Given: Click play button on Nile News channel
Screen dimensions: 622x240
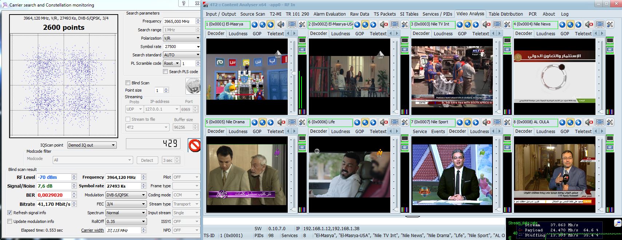Looking at the screenshot, I should 578,25.
